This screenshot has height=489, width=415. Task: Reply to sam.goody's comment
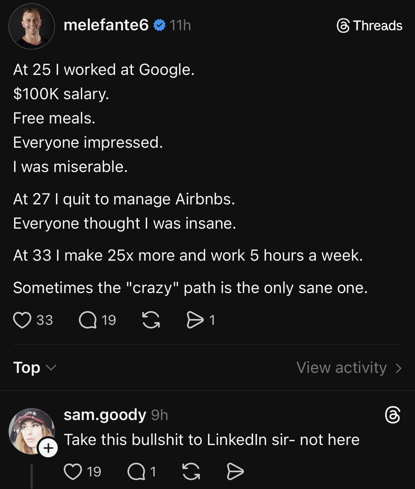(136, 472)
